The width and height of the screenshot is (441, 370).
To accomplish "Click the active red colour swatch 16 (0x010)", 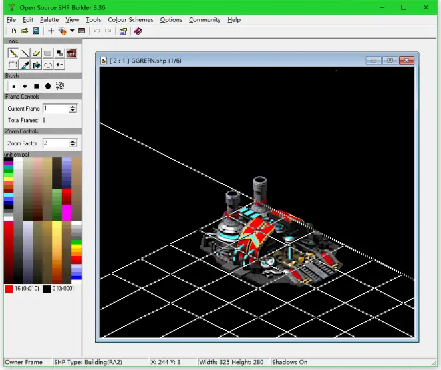I will [9, 289].
